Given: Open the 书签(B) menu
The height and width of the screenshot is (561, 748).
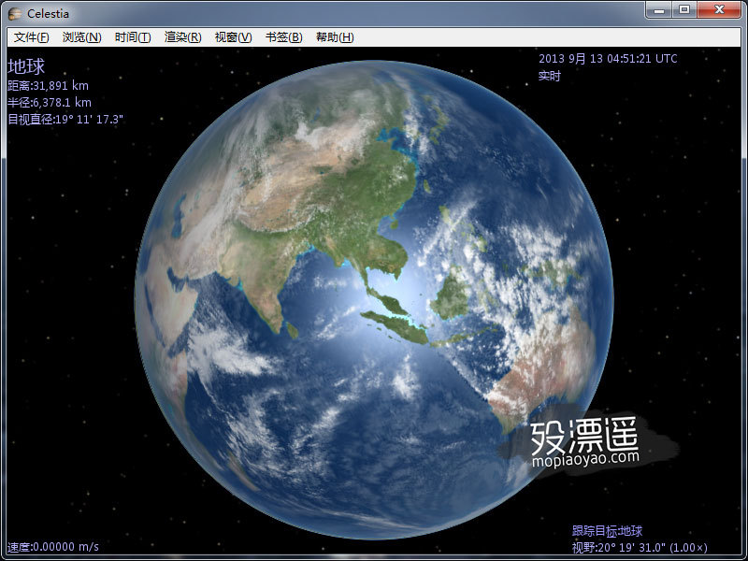Looking at the screenshot, I should coord(284,37).
